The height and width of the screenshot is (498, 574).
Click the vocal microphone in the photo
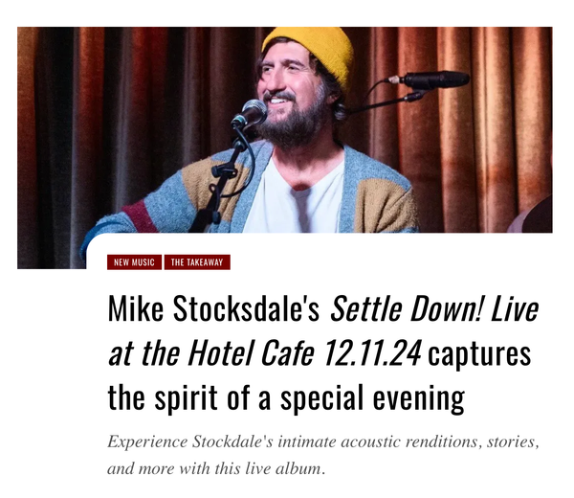(x=249, y=114)
